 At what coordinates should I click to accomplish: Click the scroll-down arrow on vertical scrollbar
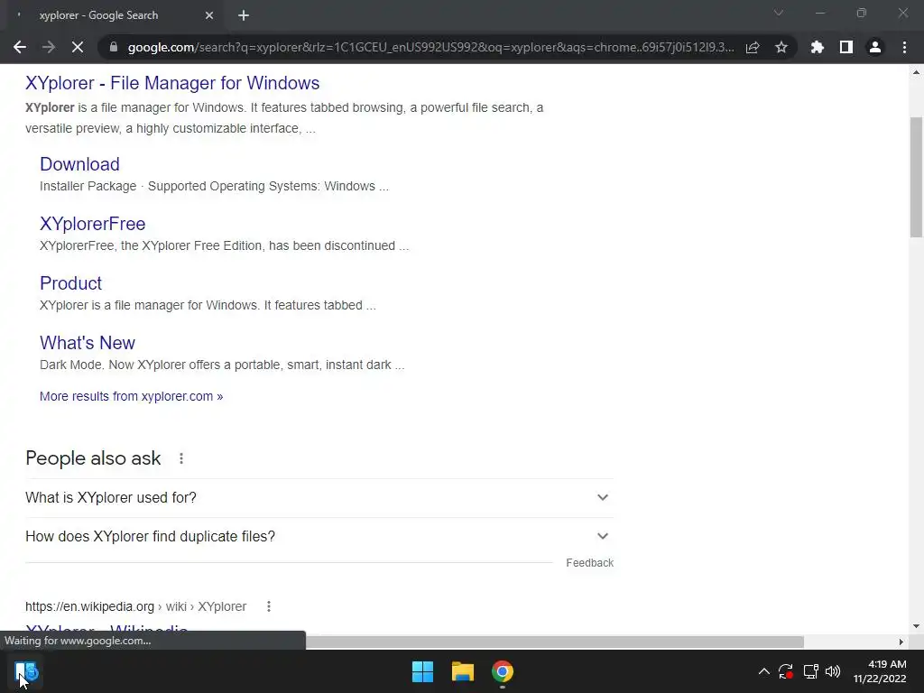[x=917, y=626]
